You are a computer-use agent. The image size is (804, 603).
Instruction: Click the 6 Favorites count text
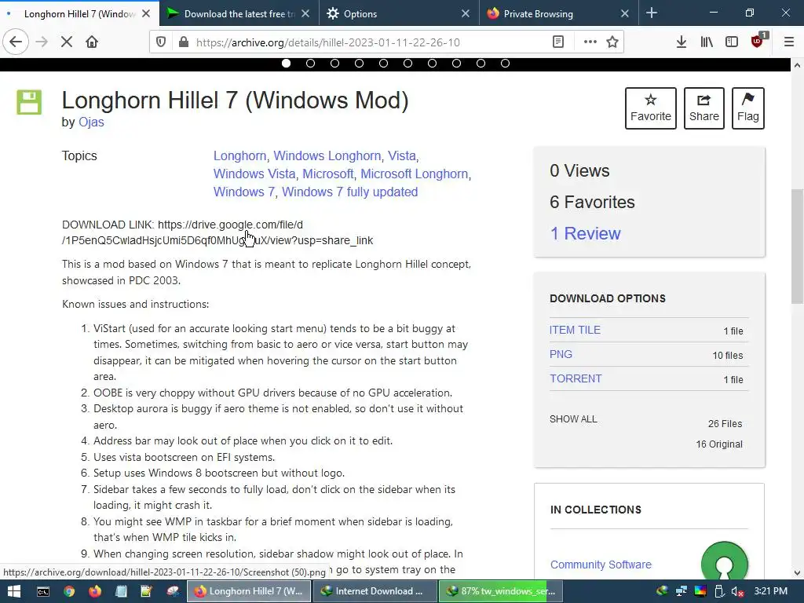pyautogui.click(x=592, y=202)
